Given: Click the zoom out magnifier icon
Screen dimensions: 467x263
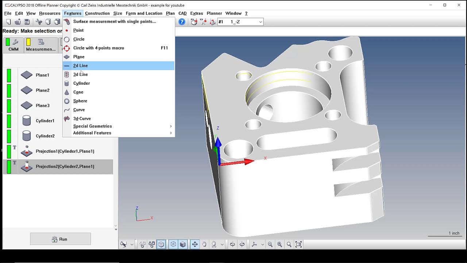Looking at the screenshot, I should [270, 244].
